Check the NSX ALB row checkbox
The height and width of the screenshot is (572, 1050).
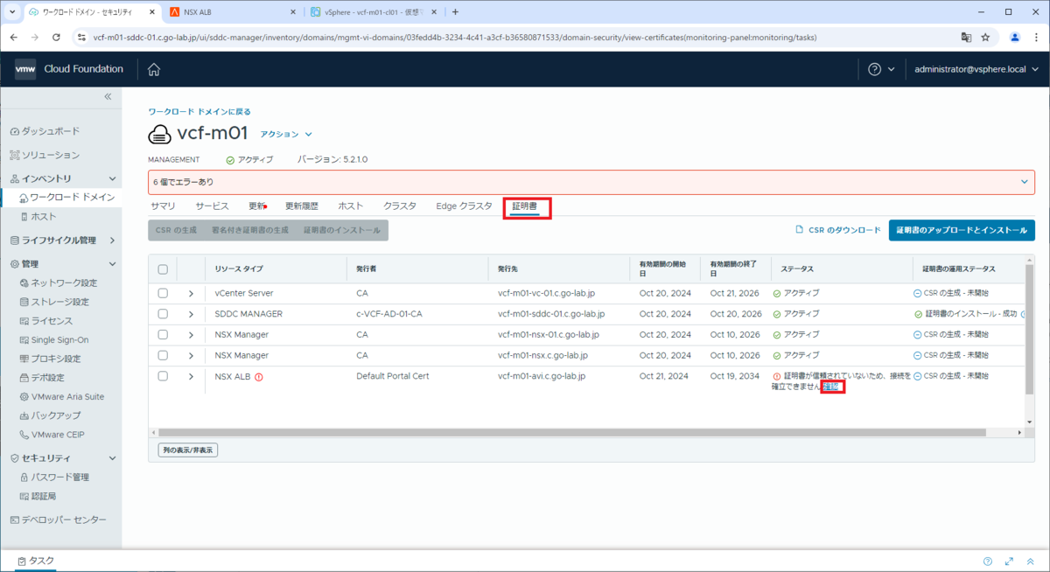tap(163, 376)
